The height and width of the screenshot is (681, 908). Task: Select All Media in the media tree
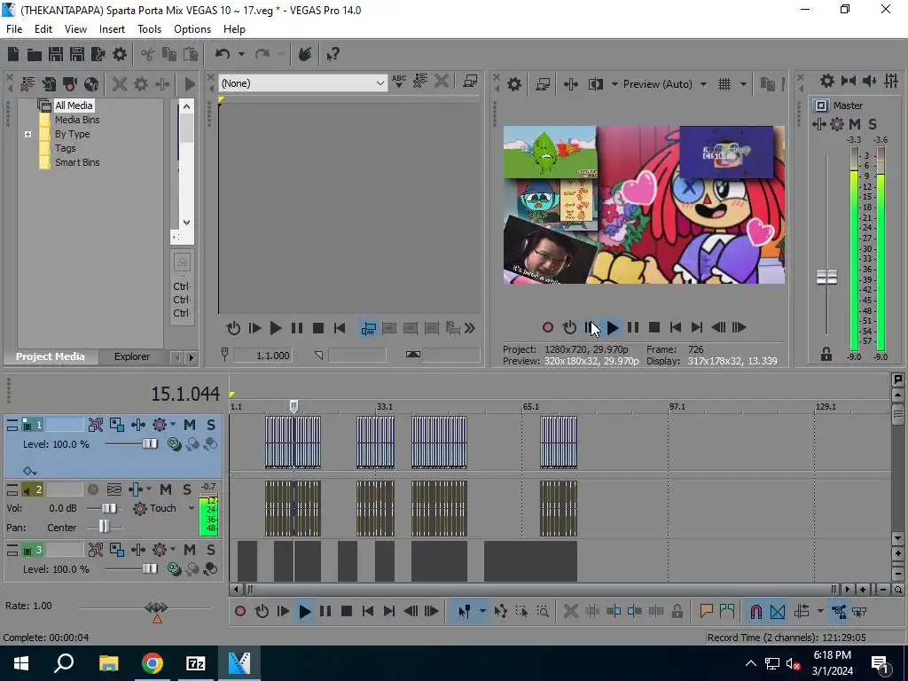pyautogui.click(x=74, y=106)
